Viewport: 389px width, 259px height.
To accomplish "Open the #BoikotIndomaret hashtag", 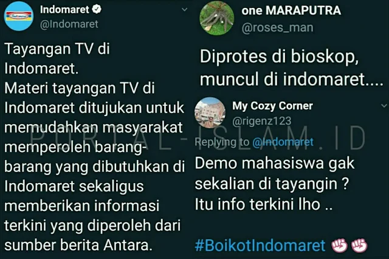I will click(260, 246).
